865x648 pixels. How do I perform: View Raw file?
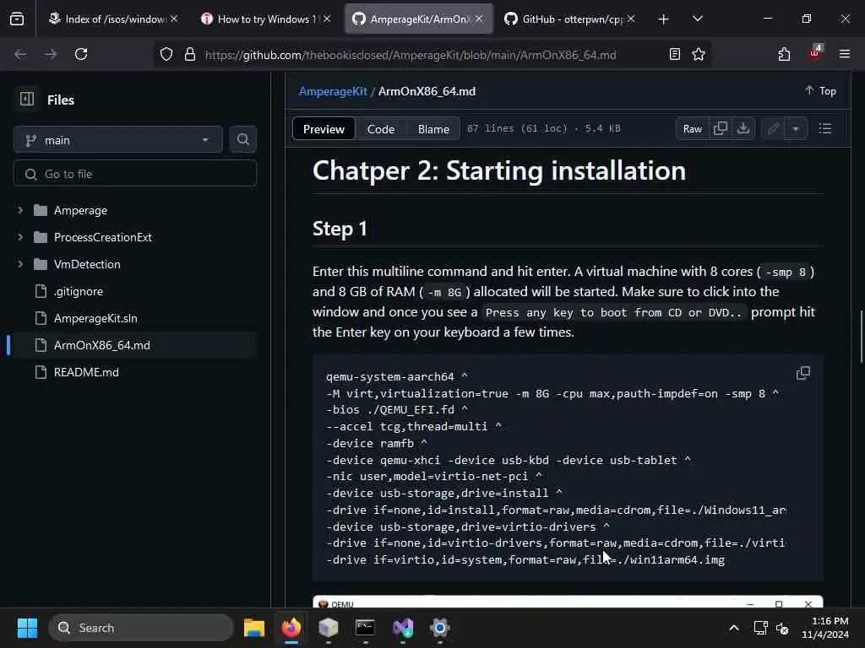[692, 128]
